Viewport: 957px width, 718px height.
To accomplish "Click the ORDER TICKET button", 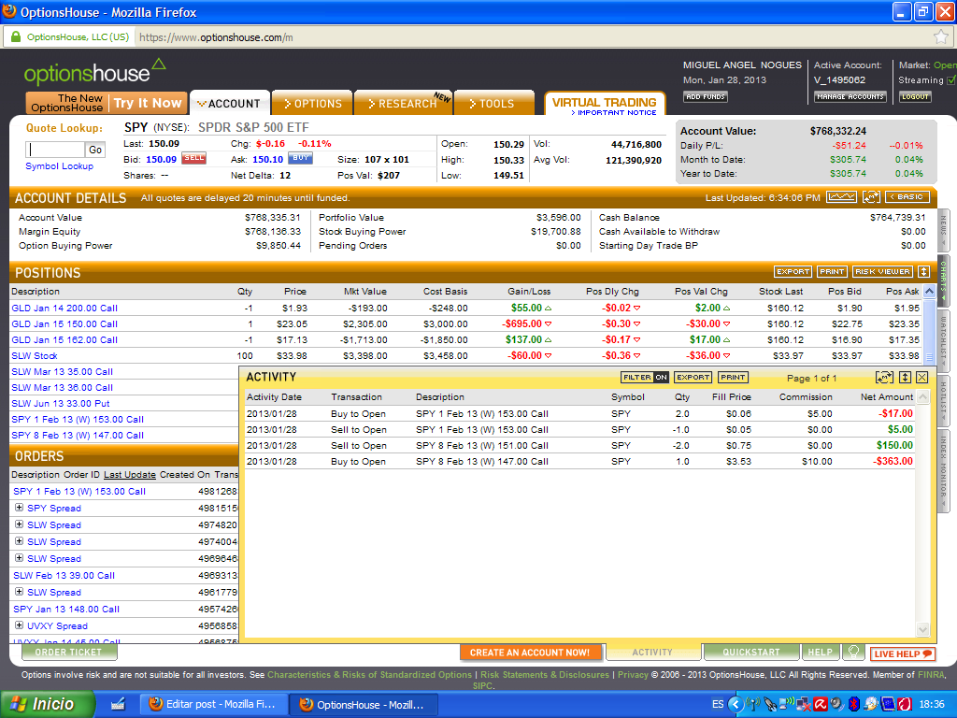I will [68, 652].
